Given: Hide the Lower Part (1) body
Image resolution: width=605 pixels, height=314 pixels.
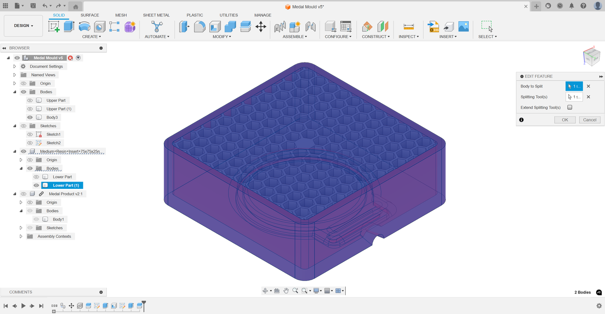Looking at the screenshot, I should tap(36, 185).
